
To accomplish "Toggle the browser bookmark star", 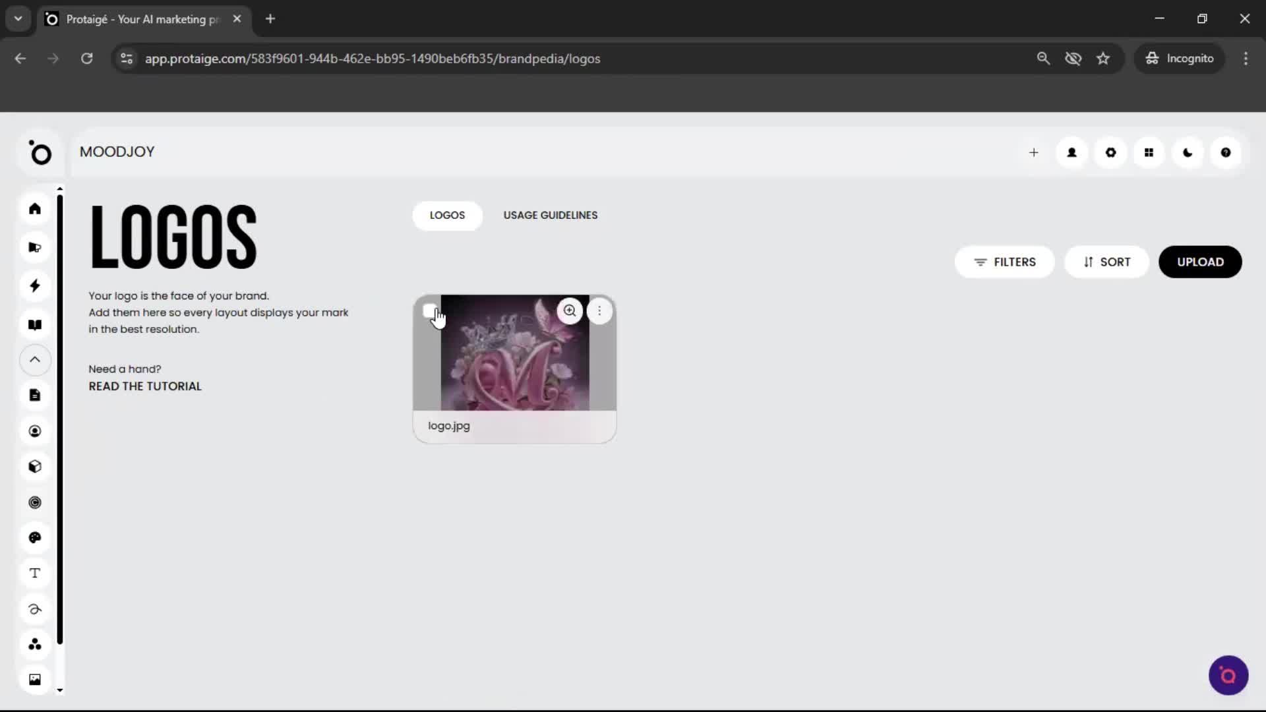I will (1103, 58).
